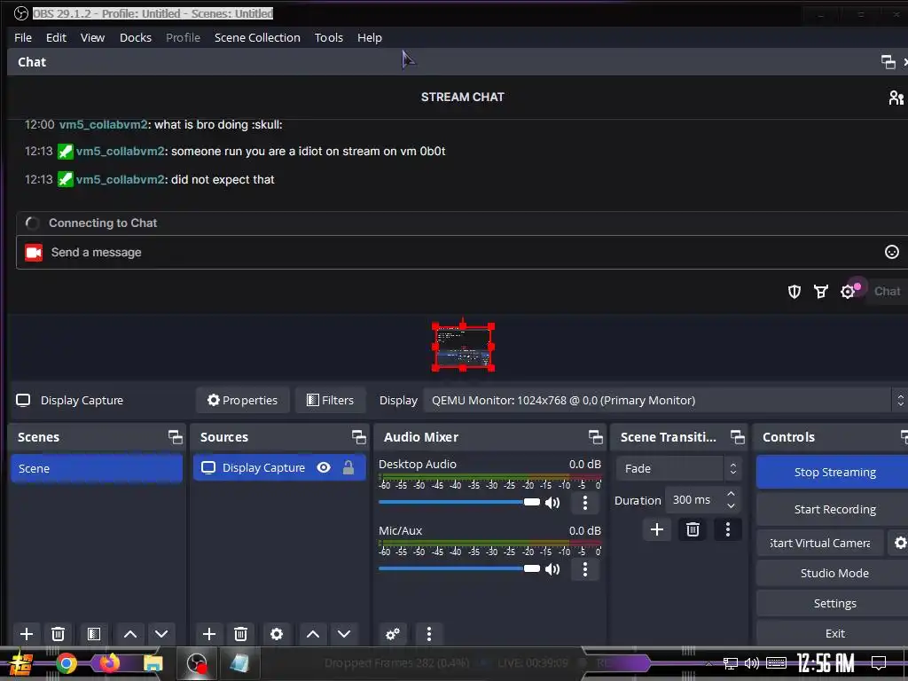Add a new source with plus icon
Image resolution: width=908 pixels, height=681 pixels.
(x=209, y=634)
